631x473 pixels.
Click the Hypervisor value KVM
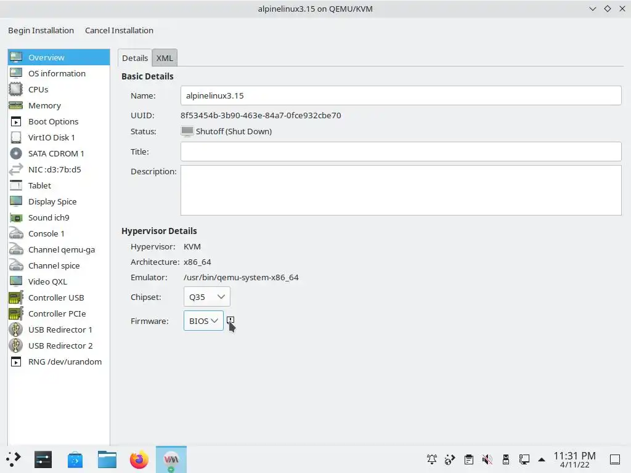point(192,246)
